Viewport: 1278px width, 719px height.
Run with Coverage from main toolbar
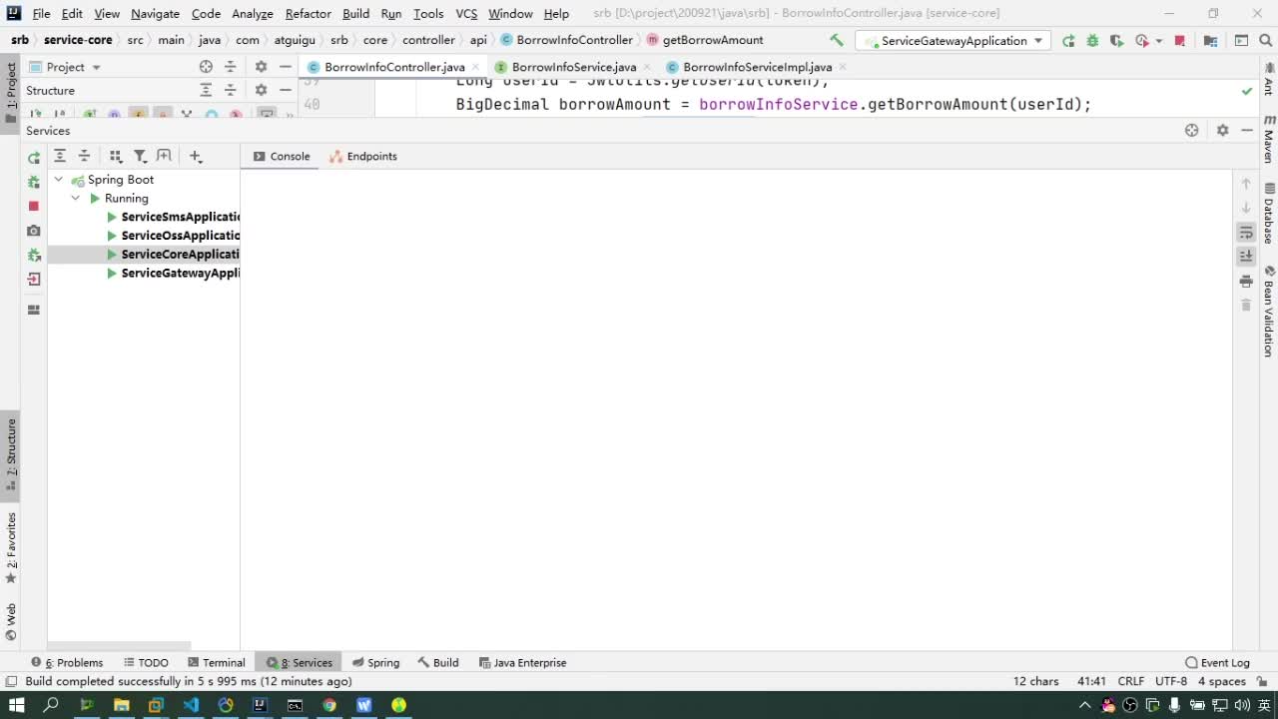(1116, 41)
